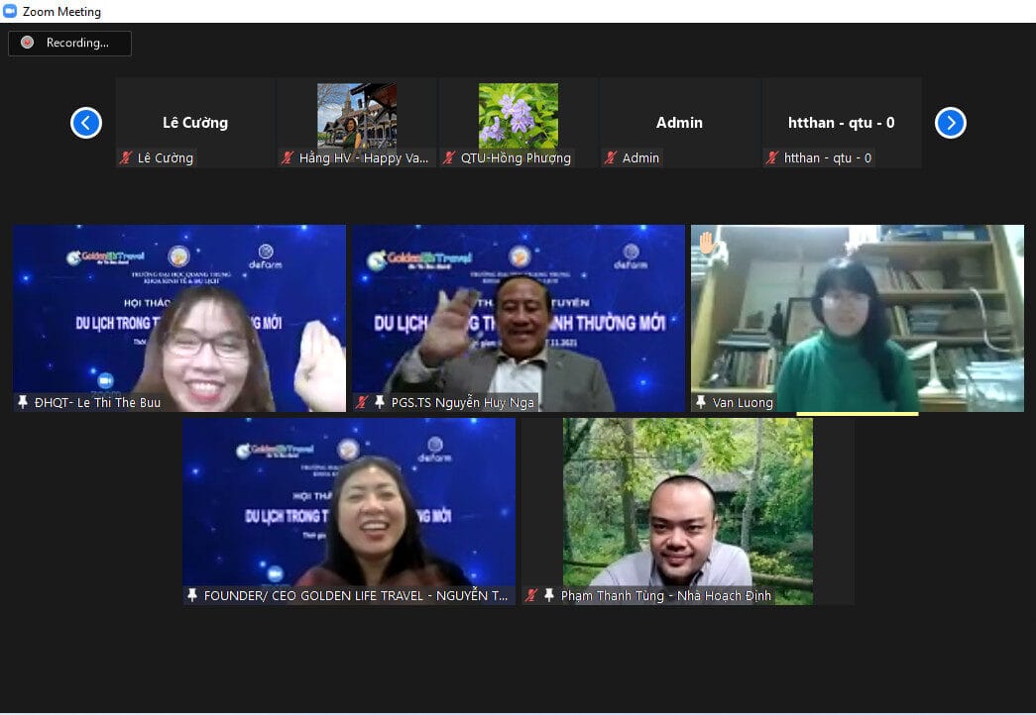
Task: Select the Admin participant tile
Action: click(679, 123)
